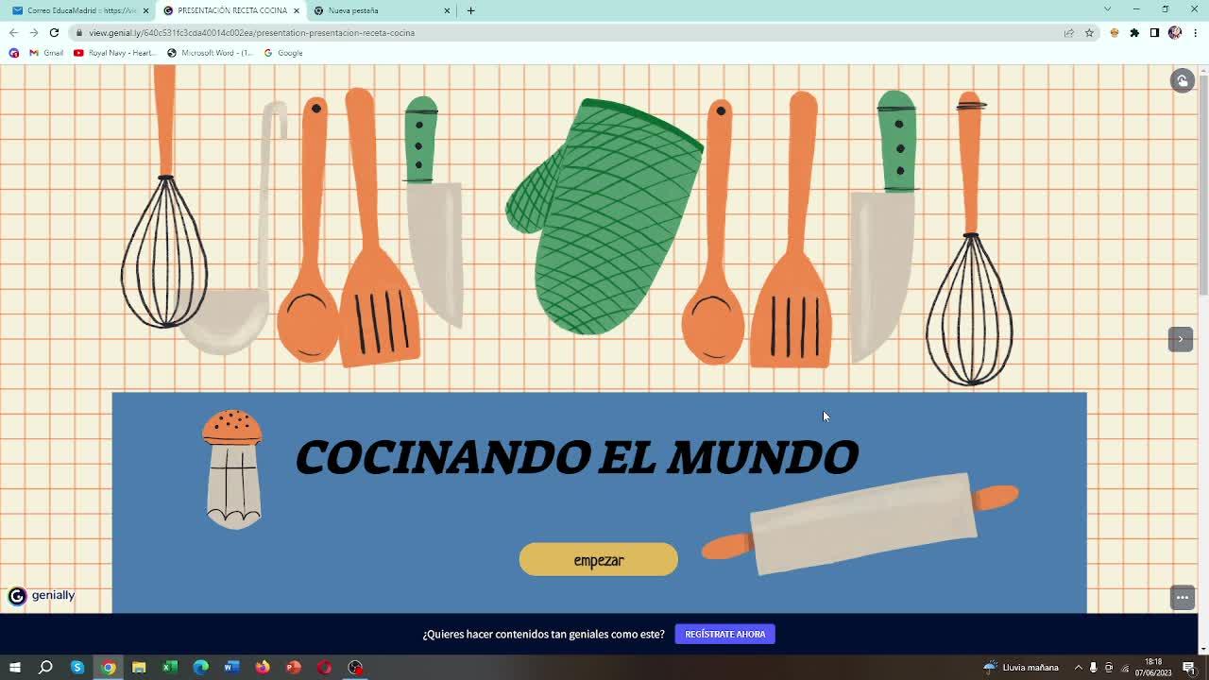Click the browser forward arrow
Viewport: 1209px width, 680px height.
click(33, 32)
